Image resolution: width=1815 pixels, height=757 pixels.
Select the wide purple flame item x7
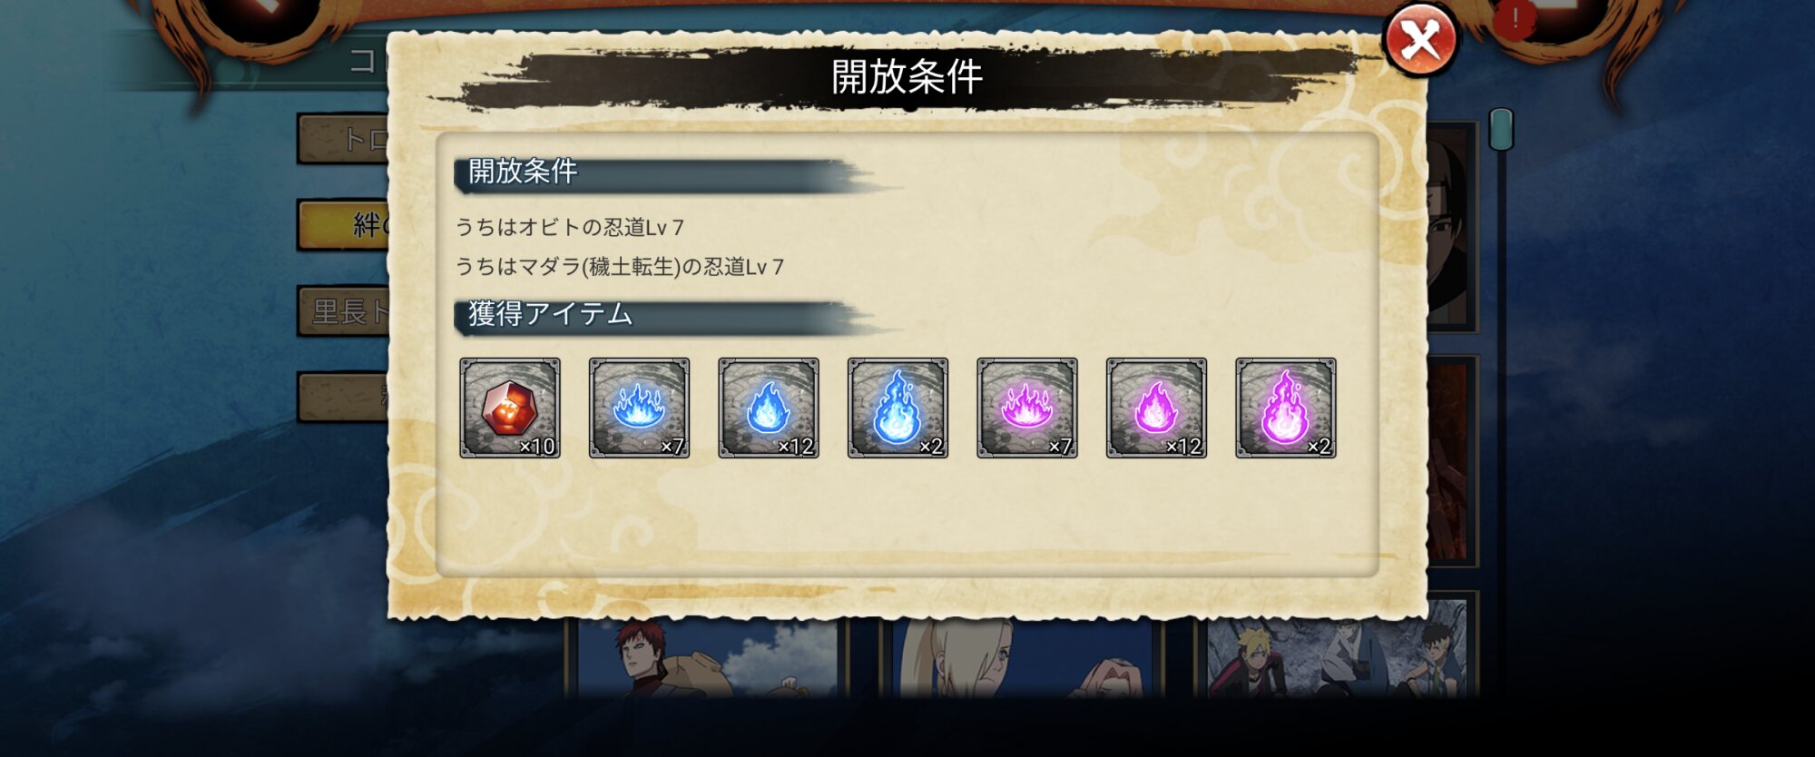coord(1027,408)
